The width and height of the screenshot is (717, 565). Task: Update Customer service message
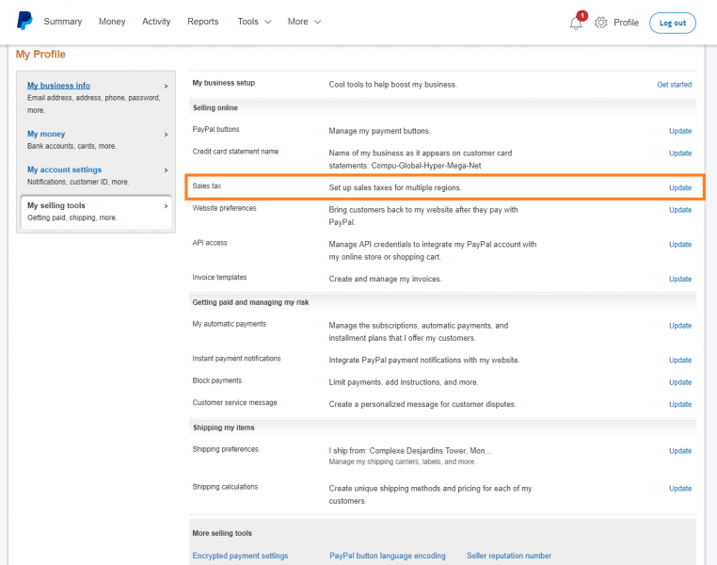coord(680,404)
